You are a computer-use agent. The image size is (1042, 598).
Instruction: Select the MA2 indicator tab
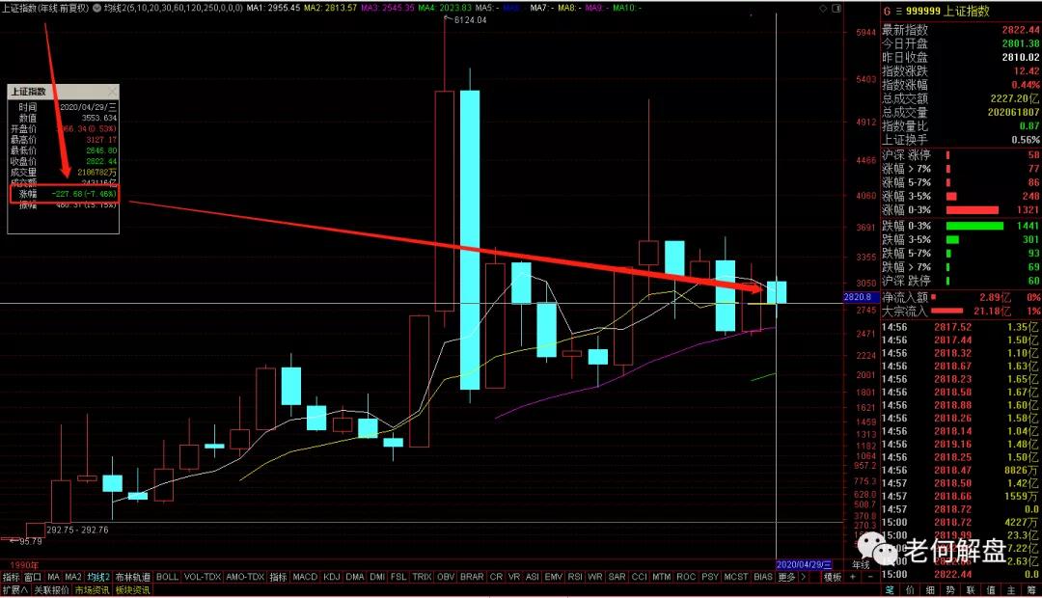pos(73,577)
